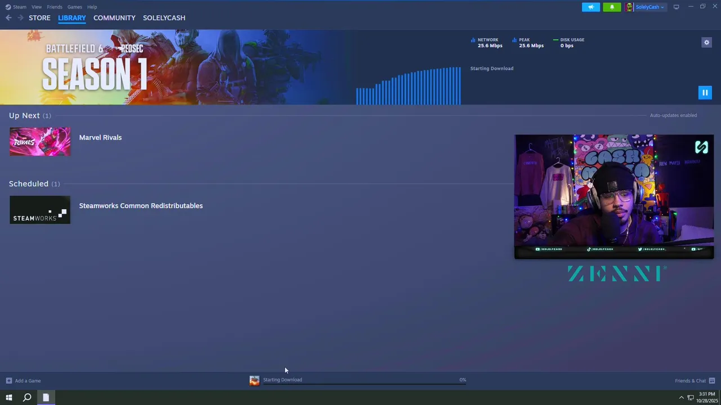The height and width of the screenshot is (405, 721).
Task: Switch to the COMMUNITY tab
Action: [x=114, y=18]
